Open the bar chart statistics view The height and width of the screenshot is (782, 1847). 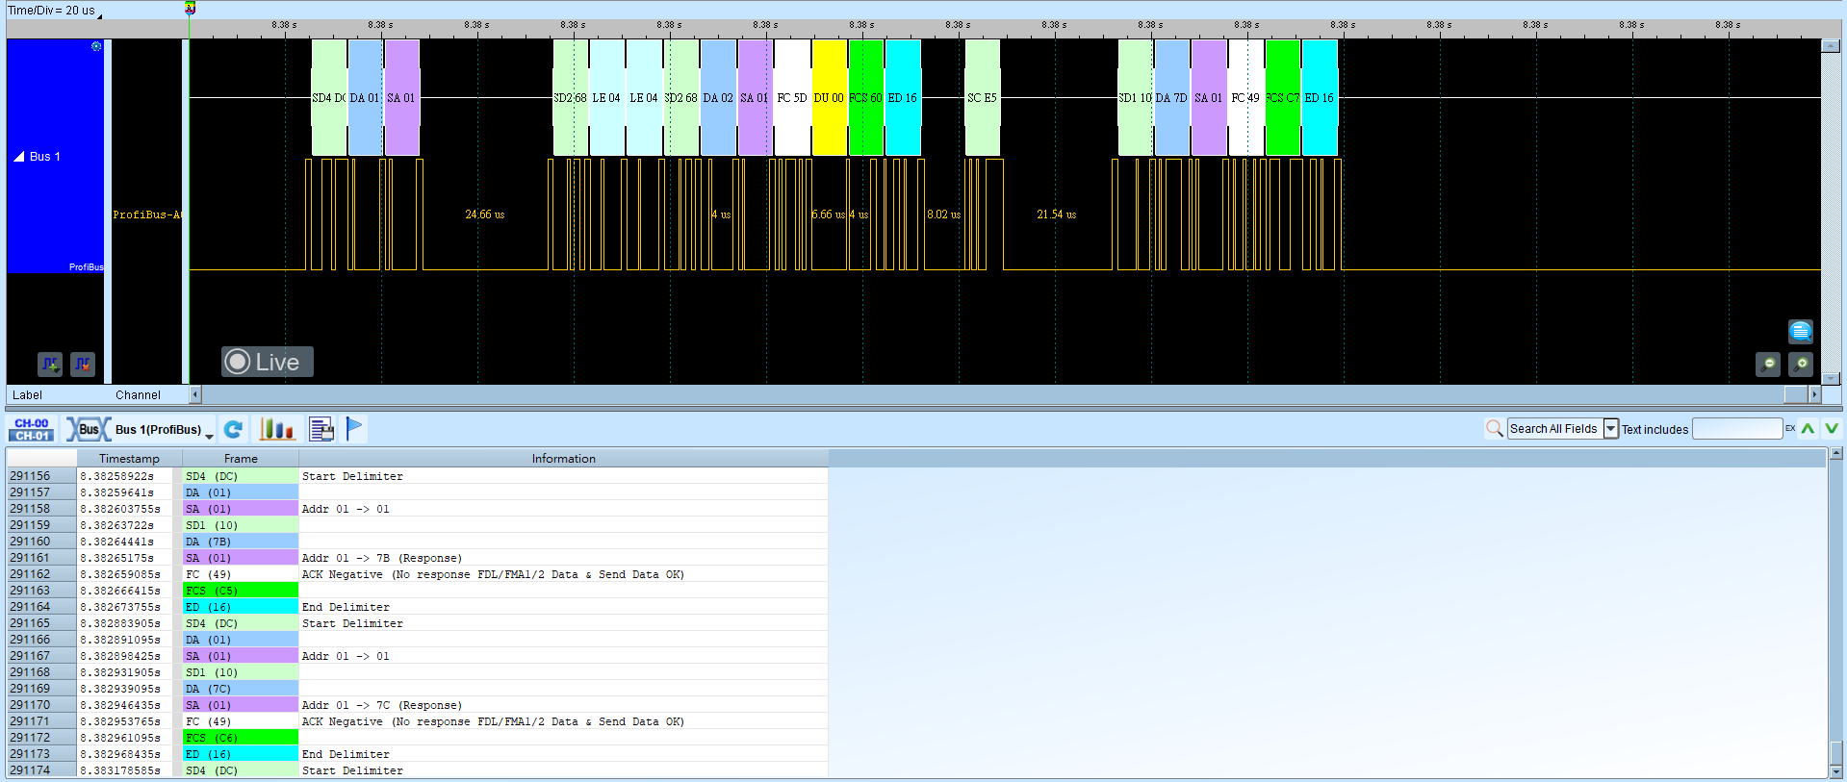pyautogui.click(x=276, y=429)
